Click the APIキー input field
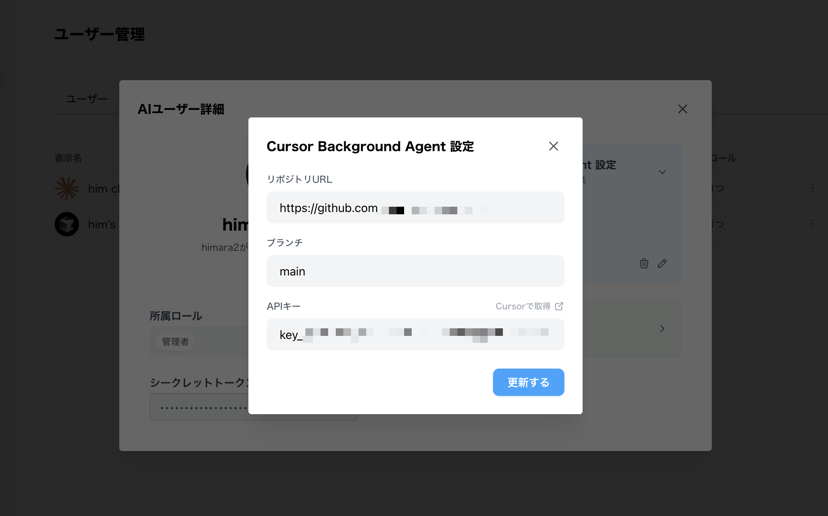Viewport: 828px width, 516px height. (415, 334)
